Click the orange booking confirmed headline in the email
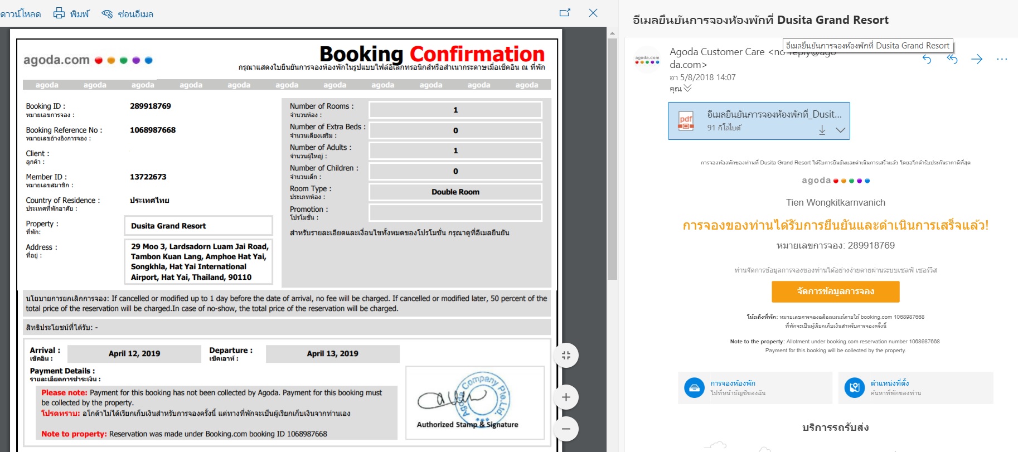Screen dimensions: 1018x452 point(835,225)
